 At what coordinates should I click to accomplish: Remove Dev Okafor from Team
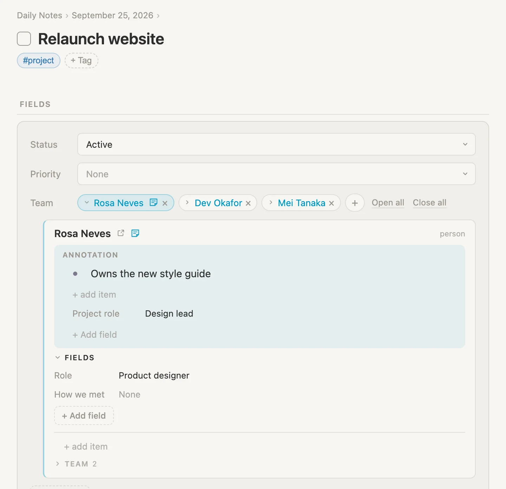pyautogui.click(x=248, y=203)
